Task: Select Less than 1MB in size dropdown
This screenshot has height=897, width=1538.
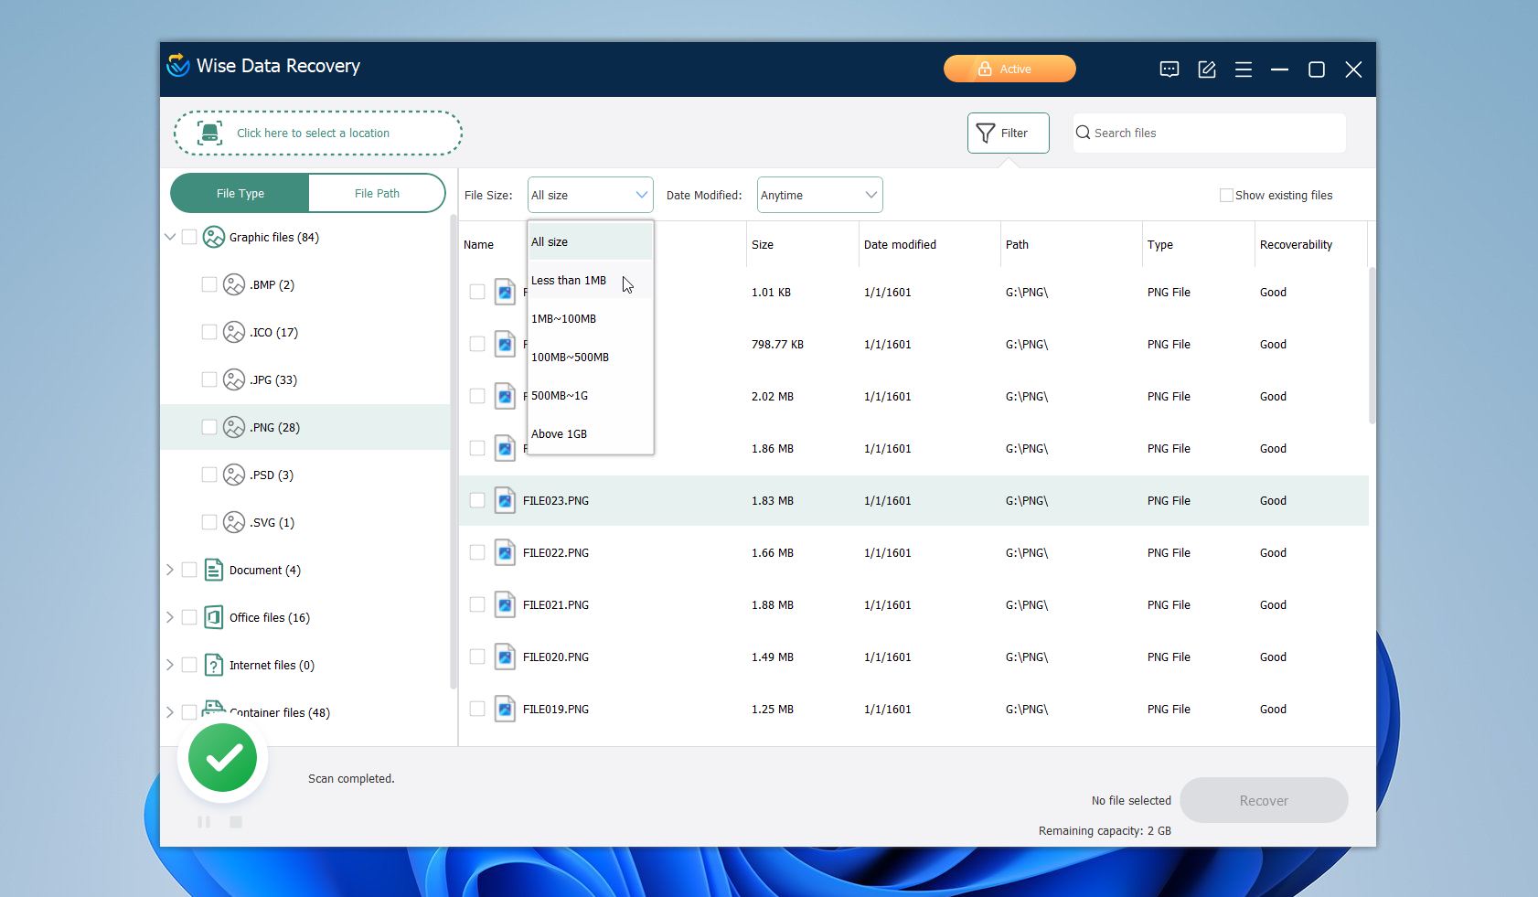Action: point(569,280)
